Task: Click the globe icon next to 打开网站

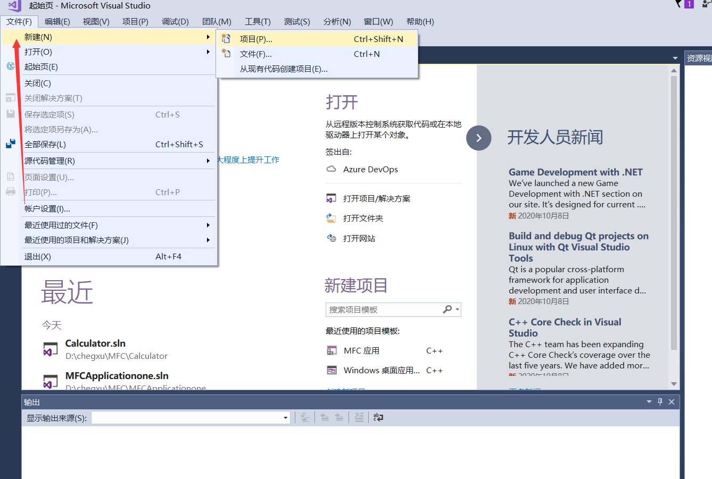Action: point(331,238)
